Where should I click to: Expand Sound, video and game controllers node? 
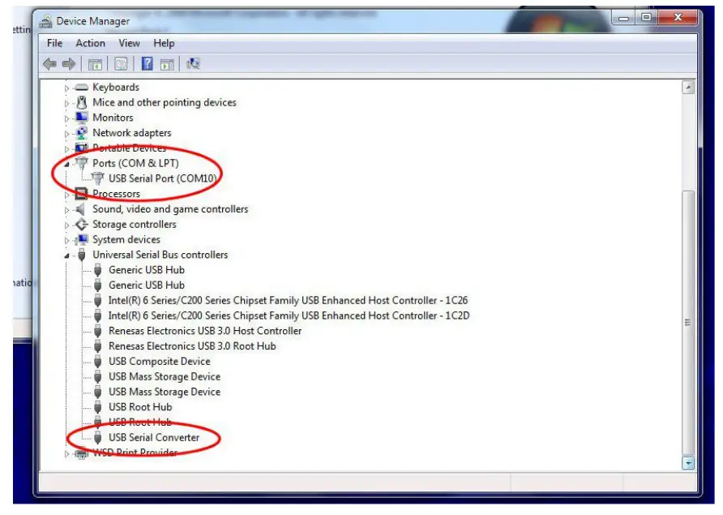pos(66,210)
